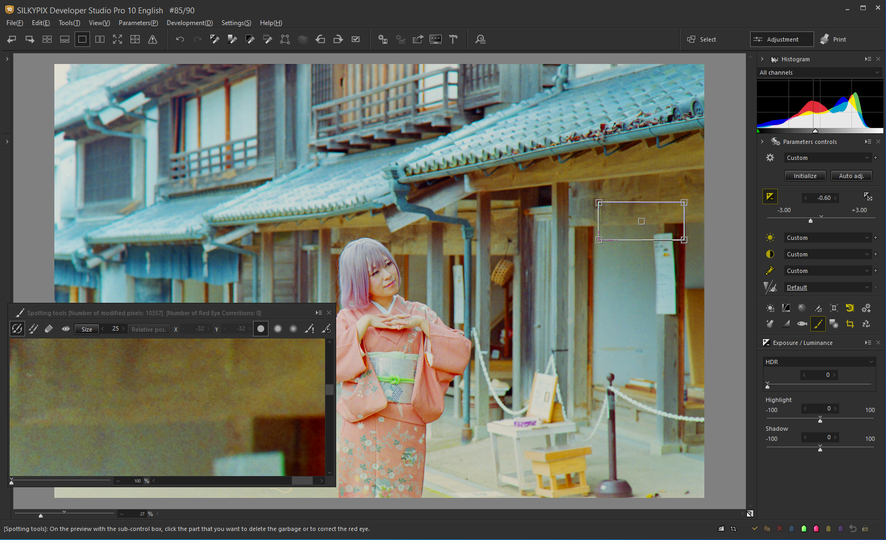
Task: Rotate image 90 degrees left
Action: (x=320, y=39)
